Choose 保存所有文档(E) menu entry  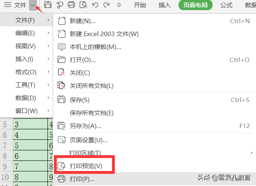point(154,113)
